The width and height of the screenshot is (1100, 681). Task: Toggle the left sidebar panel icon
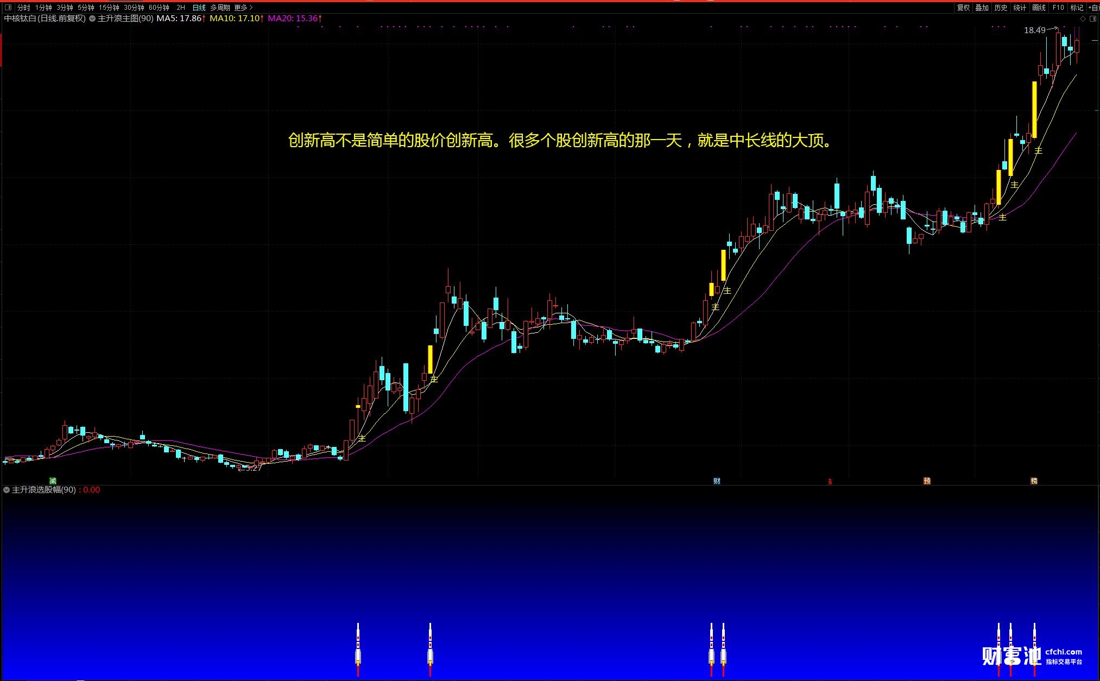pyautogui.click(x=8, y=8)
